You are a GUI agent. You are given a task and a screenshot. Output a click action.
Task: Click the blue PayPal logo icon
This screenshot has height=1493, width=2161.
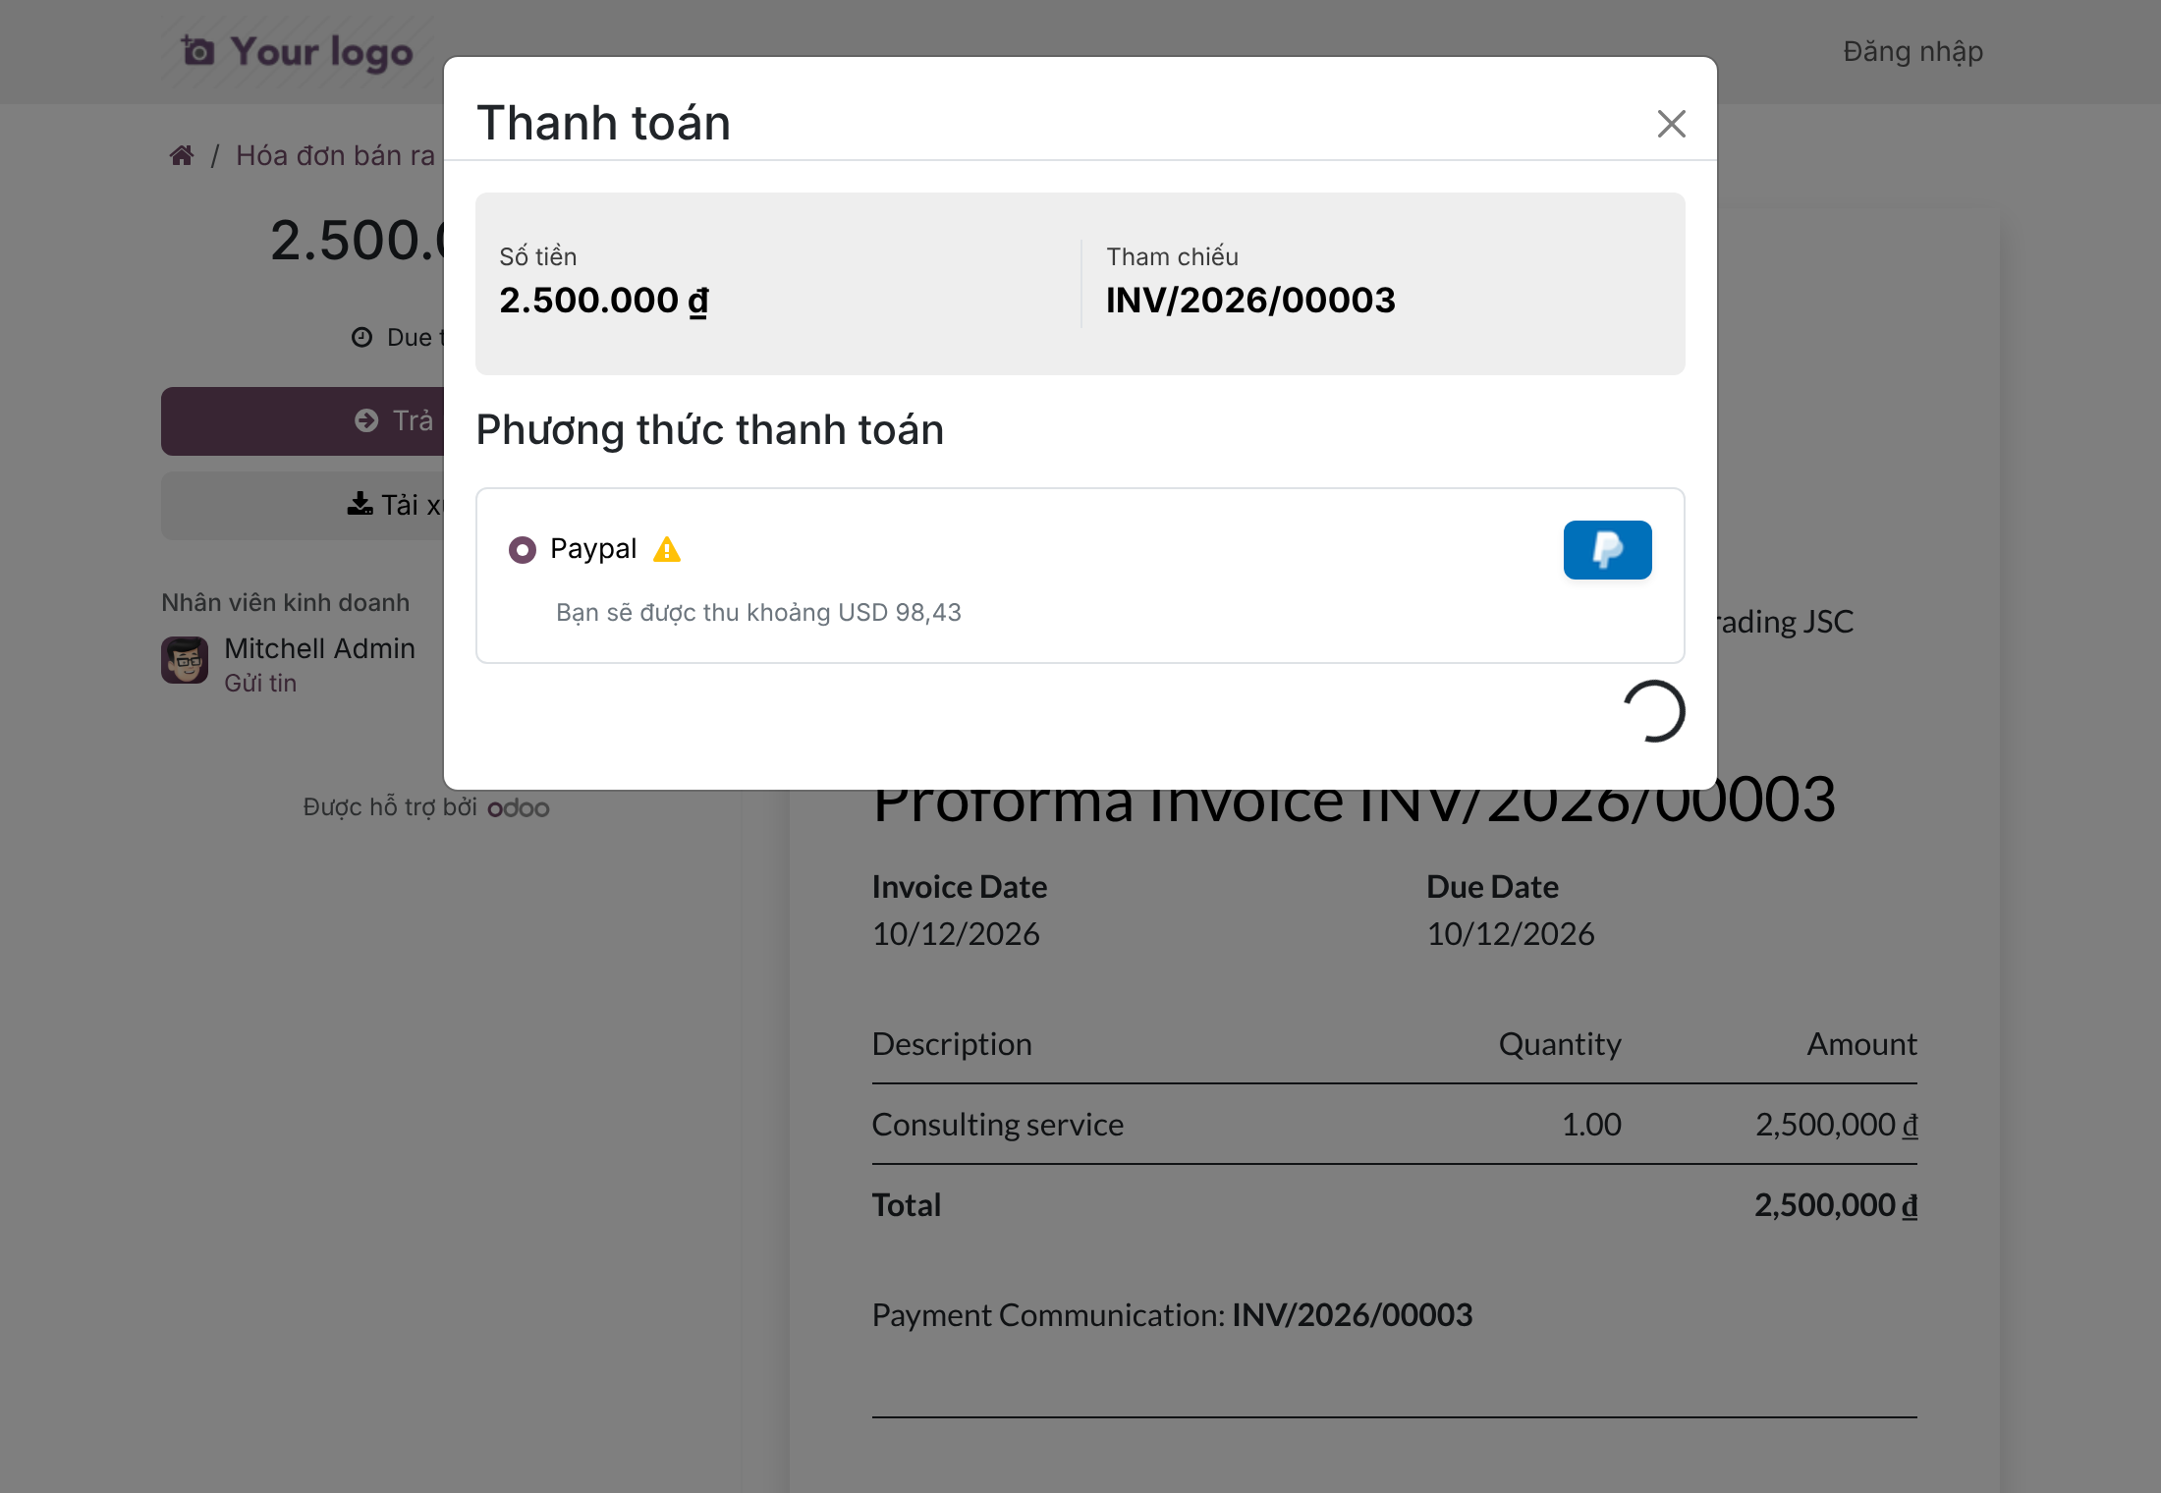1607,550
